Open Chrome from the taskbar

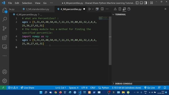click(x=55, y=92)
